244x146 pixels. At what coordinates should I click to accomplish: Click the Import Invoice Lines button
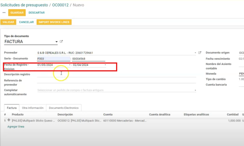click(x=54, y=22)
